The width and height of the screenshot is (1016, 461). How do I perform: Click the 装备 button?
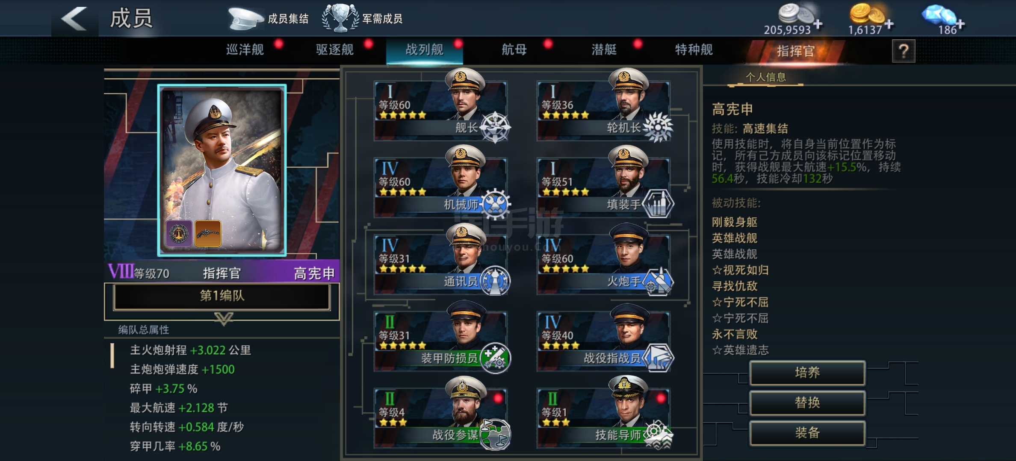tap(807, 433)
